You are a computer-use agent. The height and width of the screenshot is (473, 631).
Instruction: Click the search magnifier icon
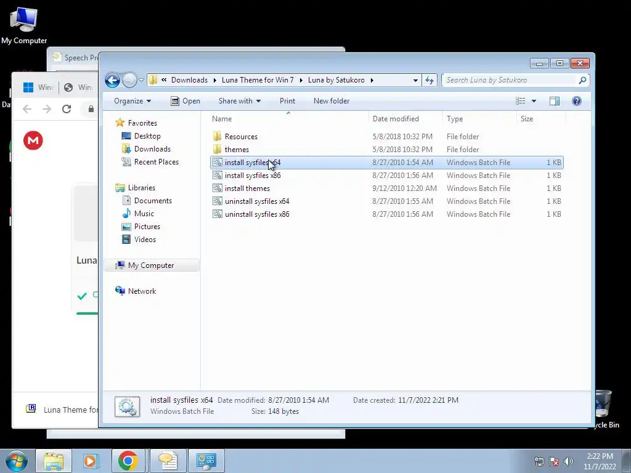click(x=582, y=80)
